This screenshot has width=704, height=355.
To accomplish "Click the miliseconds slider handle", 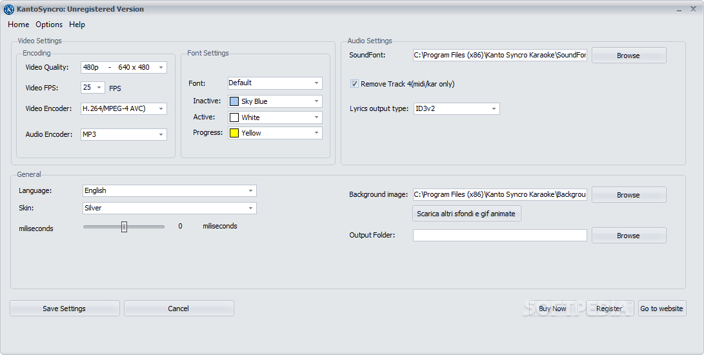I will pos(124,227).
